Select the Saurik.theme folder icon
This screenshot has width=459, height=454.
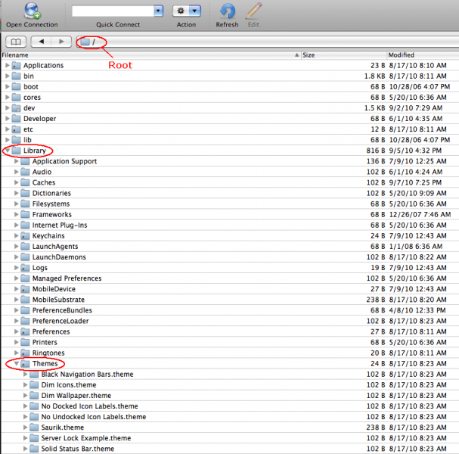click(34, 428)
